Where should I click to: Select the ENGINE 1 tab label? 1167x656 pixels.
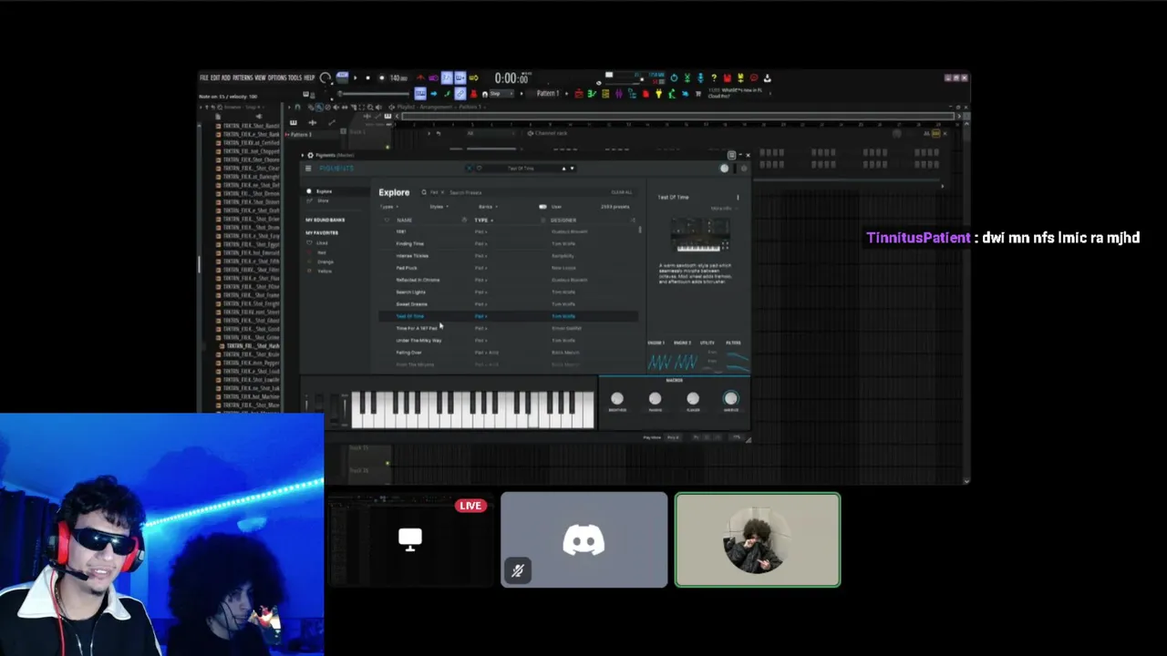click(x=656, y=343)
